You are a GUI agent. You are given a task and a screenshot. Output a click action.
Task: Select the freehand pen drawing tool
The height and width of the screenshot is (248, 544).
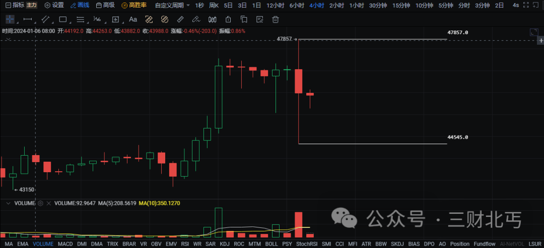pos(196,20)
